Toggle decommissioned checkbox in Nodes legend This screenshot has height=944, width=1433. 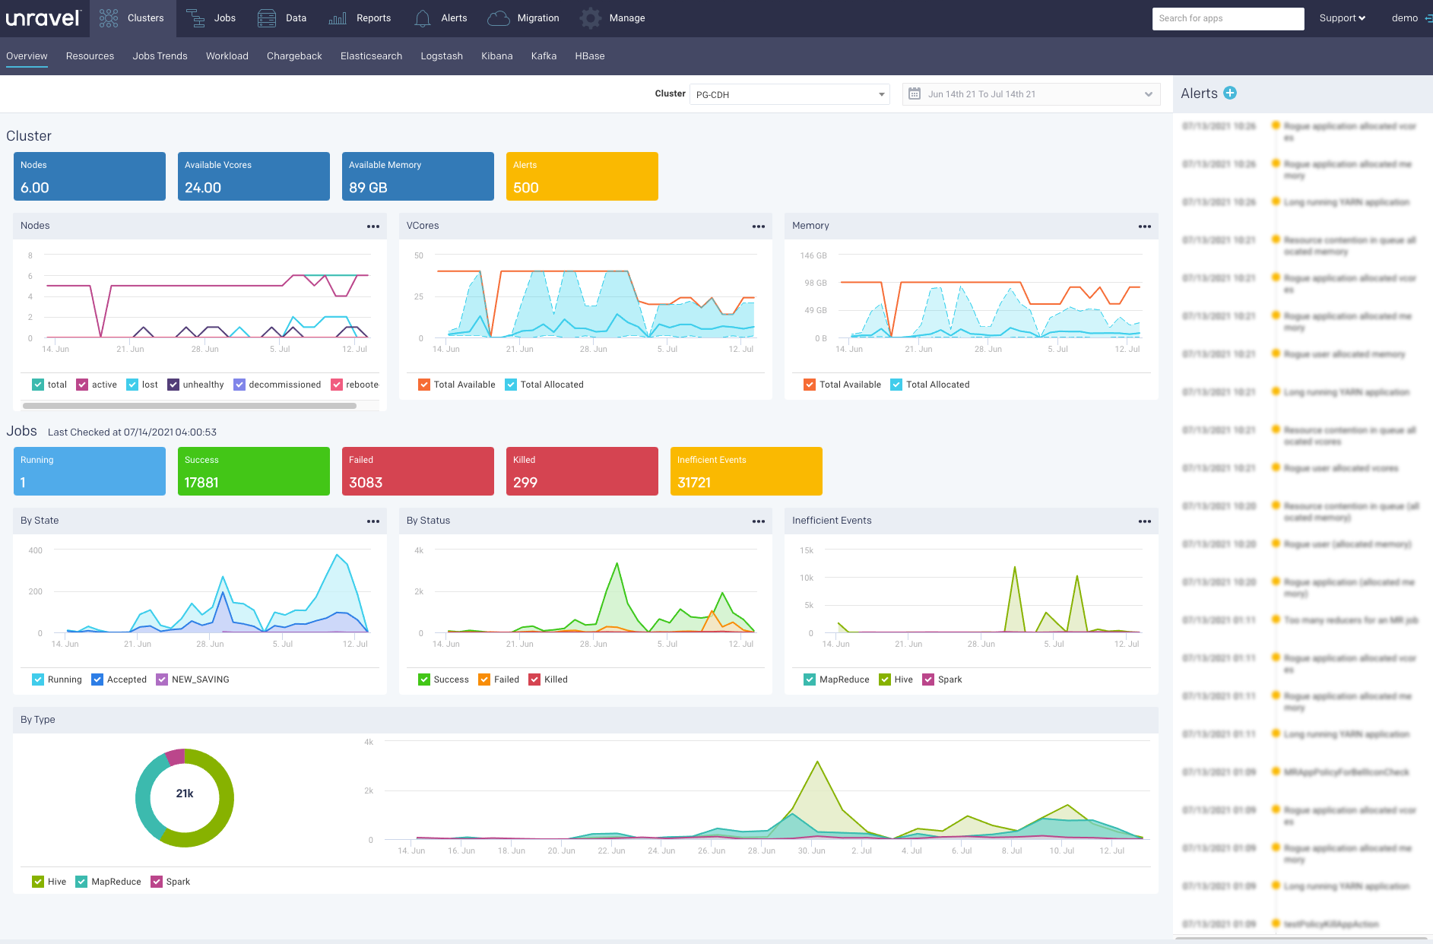click(x=239, y=385)
